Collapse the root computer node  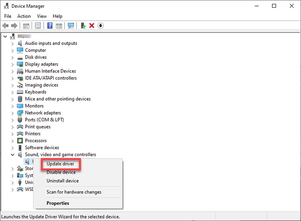pos(5,36)
